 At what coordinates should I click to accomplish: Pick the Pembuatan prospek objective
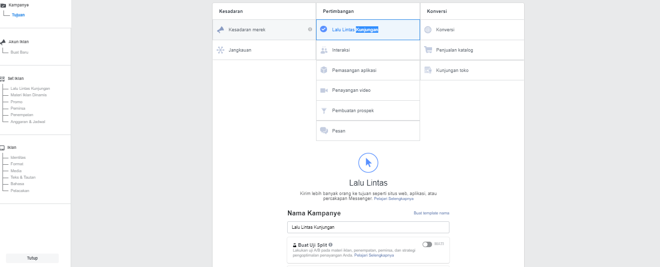click(x=368, y=111)
